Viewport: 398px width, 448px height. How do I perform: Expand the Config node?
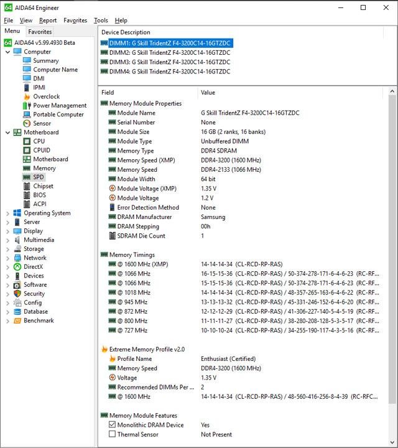click(x=7, y=303)
